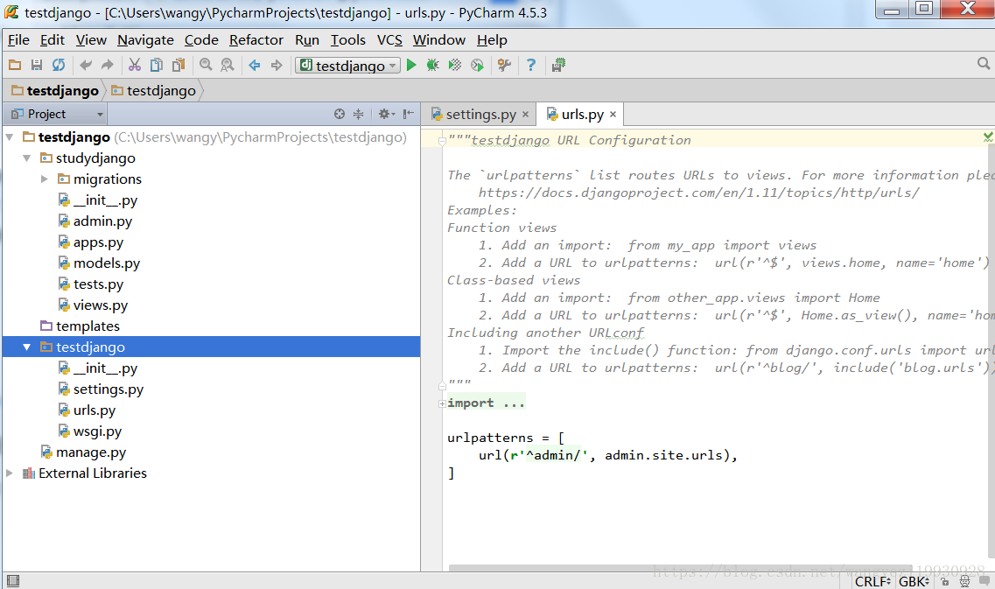Click the Redo arrow icon
This screenshot has height=589, width=995.
pos(108,65)
